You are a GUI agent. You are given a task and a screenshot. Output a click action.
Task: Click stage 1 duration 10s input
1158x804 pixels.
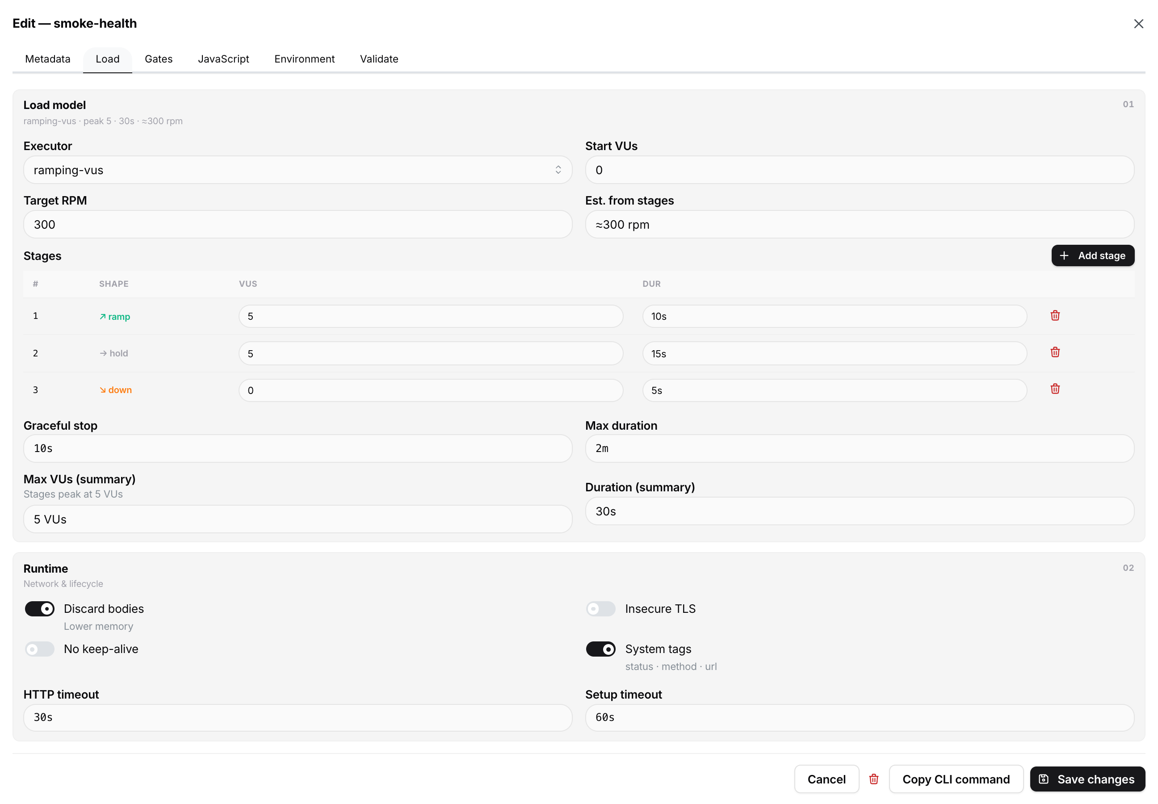pos(835,316)
